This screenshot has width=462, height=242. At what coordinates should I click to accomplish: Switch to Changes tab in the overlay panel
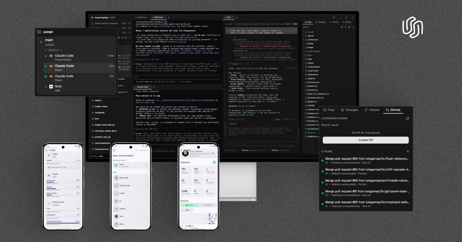click(x=349, y=110)
